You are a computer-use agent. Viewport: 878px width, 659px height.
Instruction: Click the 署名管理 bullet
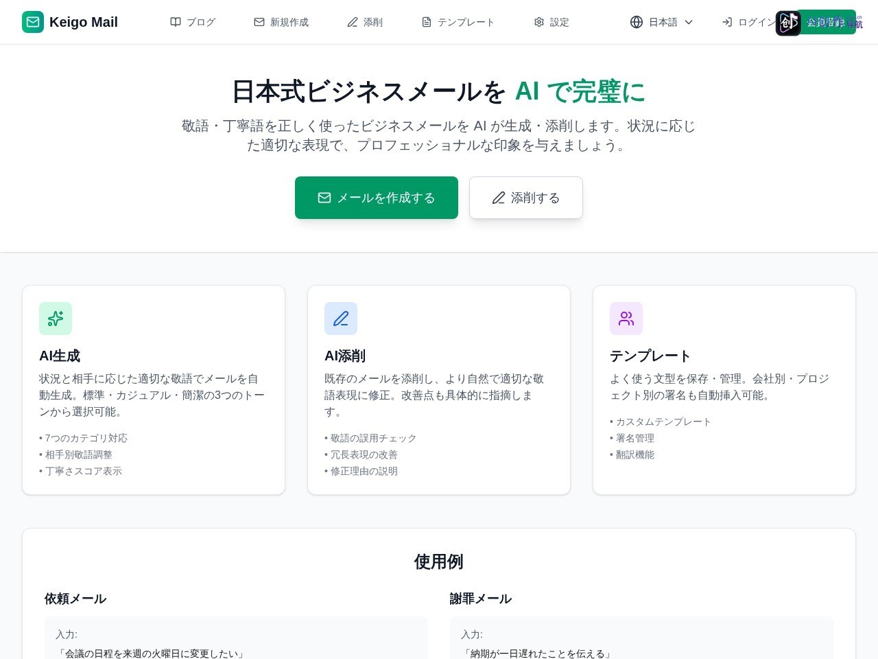[x=632, y=438]
